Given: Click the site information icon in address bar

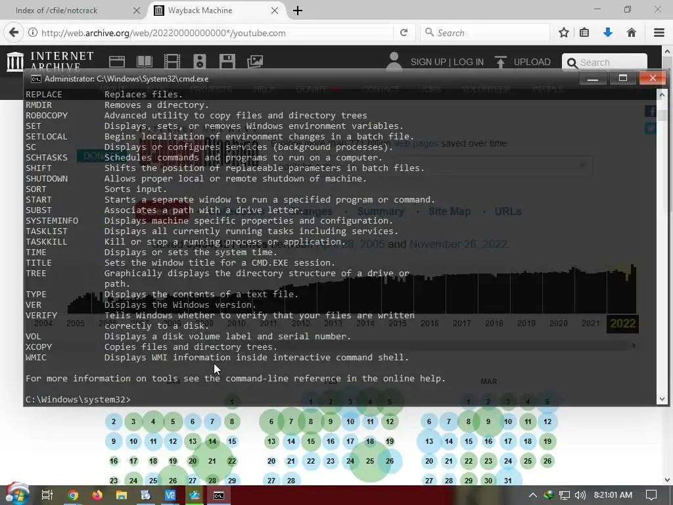Looking at the screenshot, I should pyautogui.click(x=33, y=33).
